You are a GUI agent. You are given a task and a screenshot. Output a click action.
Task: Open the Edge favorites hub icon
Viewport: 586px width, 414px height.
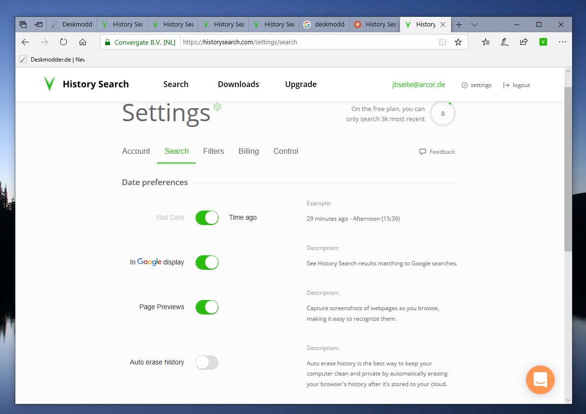(486, 42)
